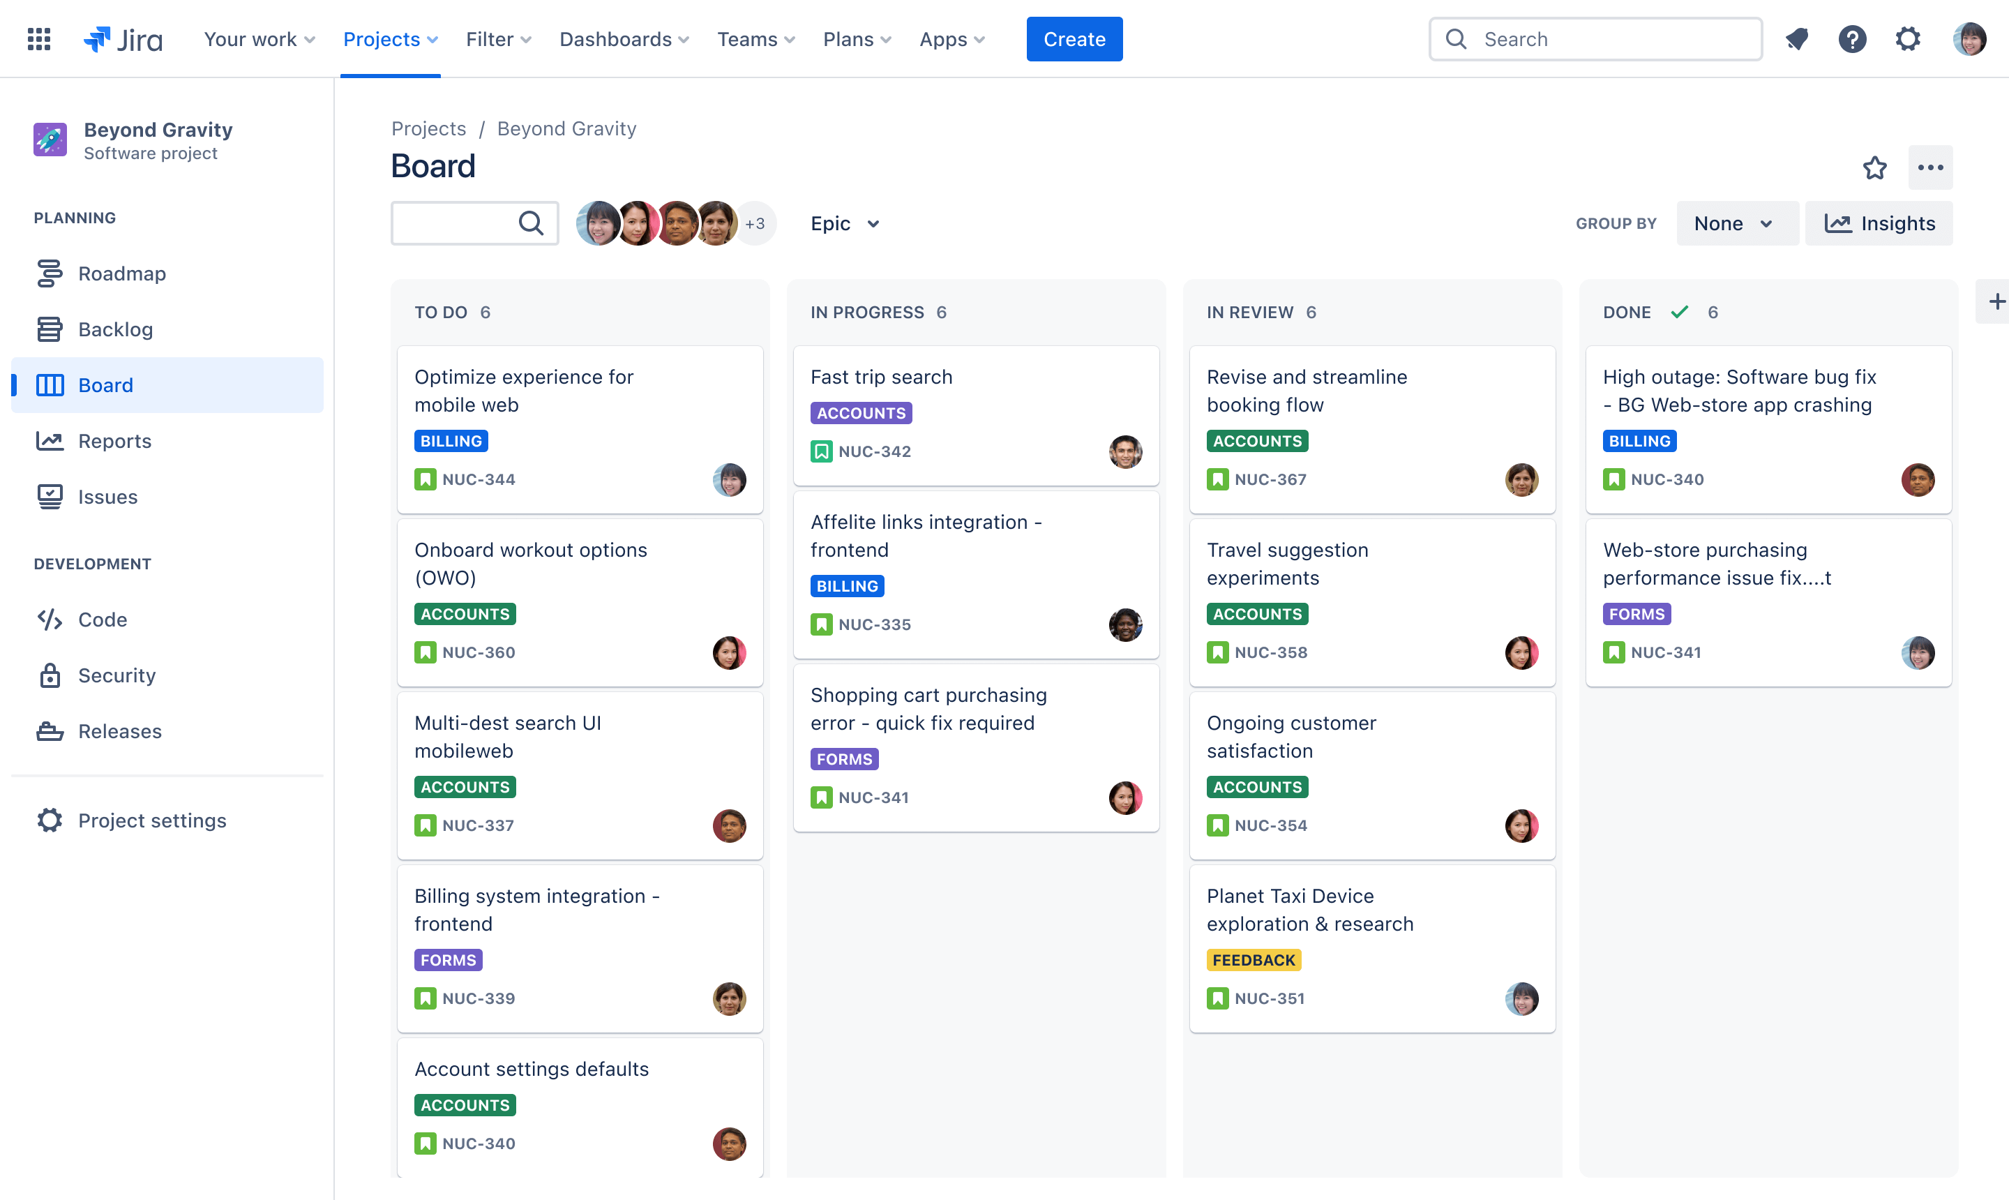The width and height of the screenshot is (2009, 1200).
Task: Click the Board icon in sidebar
Action: coord(49,384)
